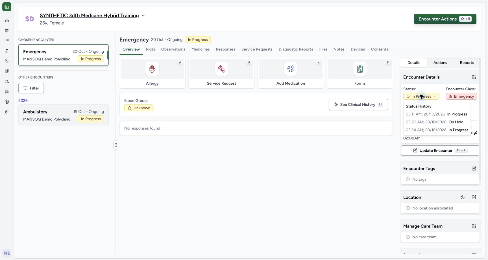Click the Emergency encounter class badge
Screen dimensions: 488x260
[x=461, y=96]
